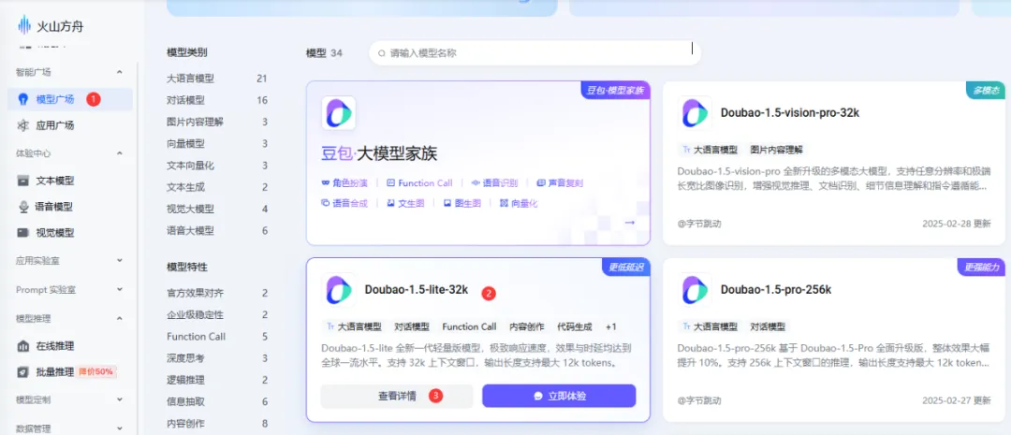
Task: Click the 模型广场 lightbulb icon
Action: click(x=23, y=99)
